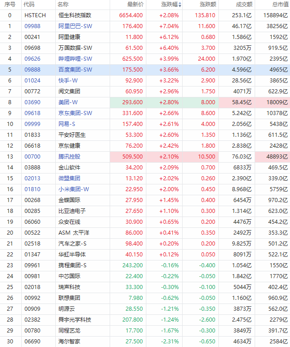Click 美团-W turnover 58.45亿 cell
Image resolution: width=290 pixels, height=347 pixels.
point(237,102)
